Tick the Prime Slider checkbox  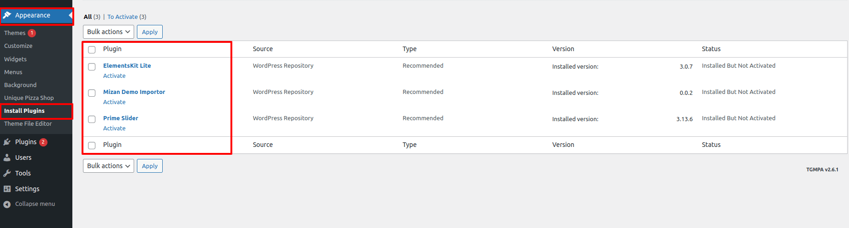point(92,119)
